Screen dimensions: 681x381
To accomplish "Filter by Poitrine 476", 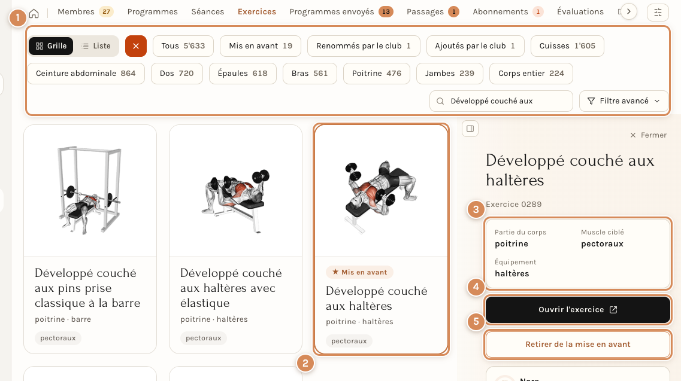I will 377,74.
